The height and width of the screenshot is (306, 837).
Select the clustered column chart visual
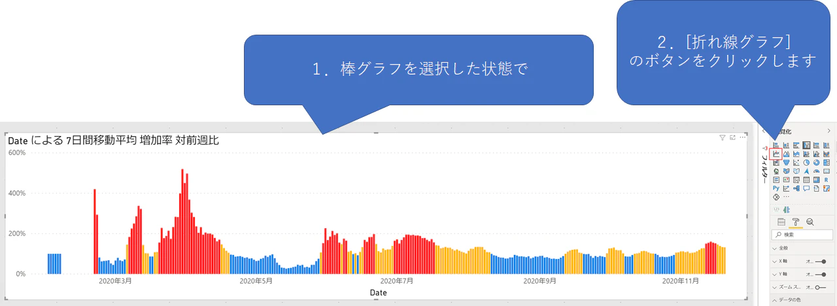pos(806,144)
